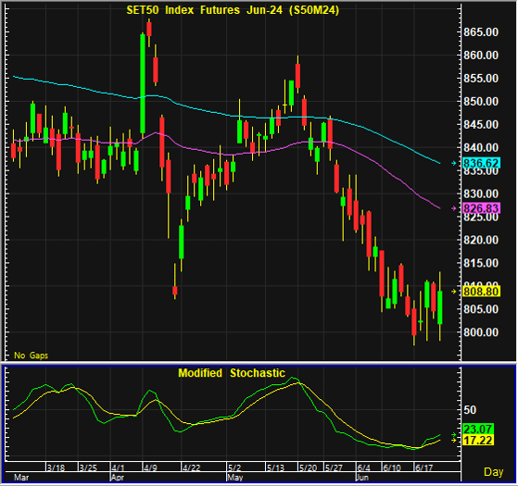Click the 4/22 date marker
518x486 pixels.
click(192, 467)
